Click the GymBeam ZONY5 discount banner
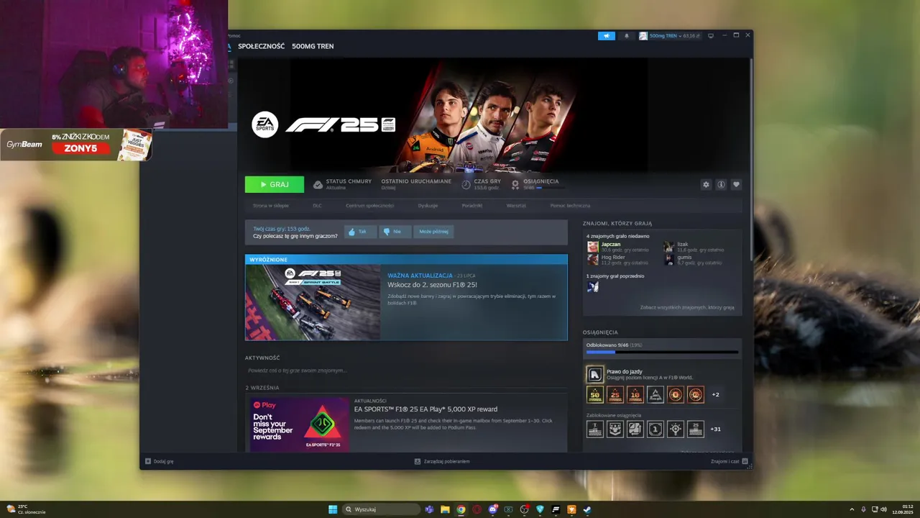920x518 pixels. point(75,145)
